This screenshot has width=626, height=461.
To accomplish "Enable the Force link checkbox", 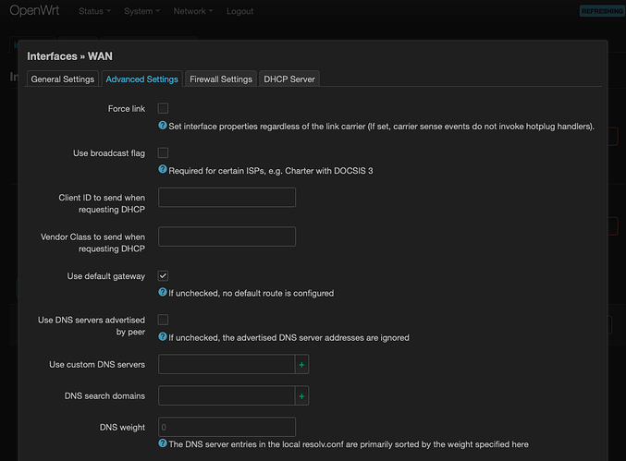I will 163,108.
